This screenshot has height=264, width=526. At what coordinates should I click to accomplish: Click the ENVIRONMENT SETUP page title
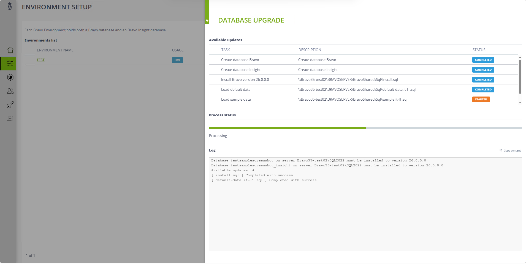(x=57, y=7)
